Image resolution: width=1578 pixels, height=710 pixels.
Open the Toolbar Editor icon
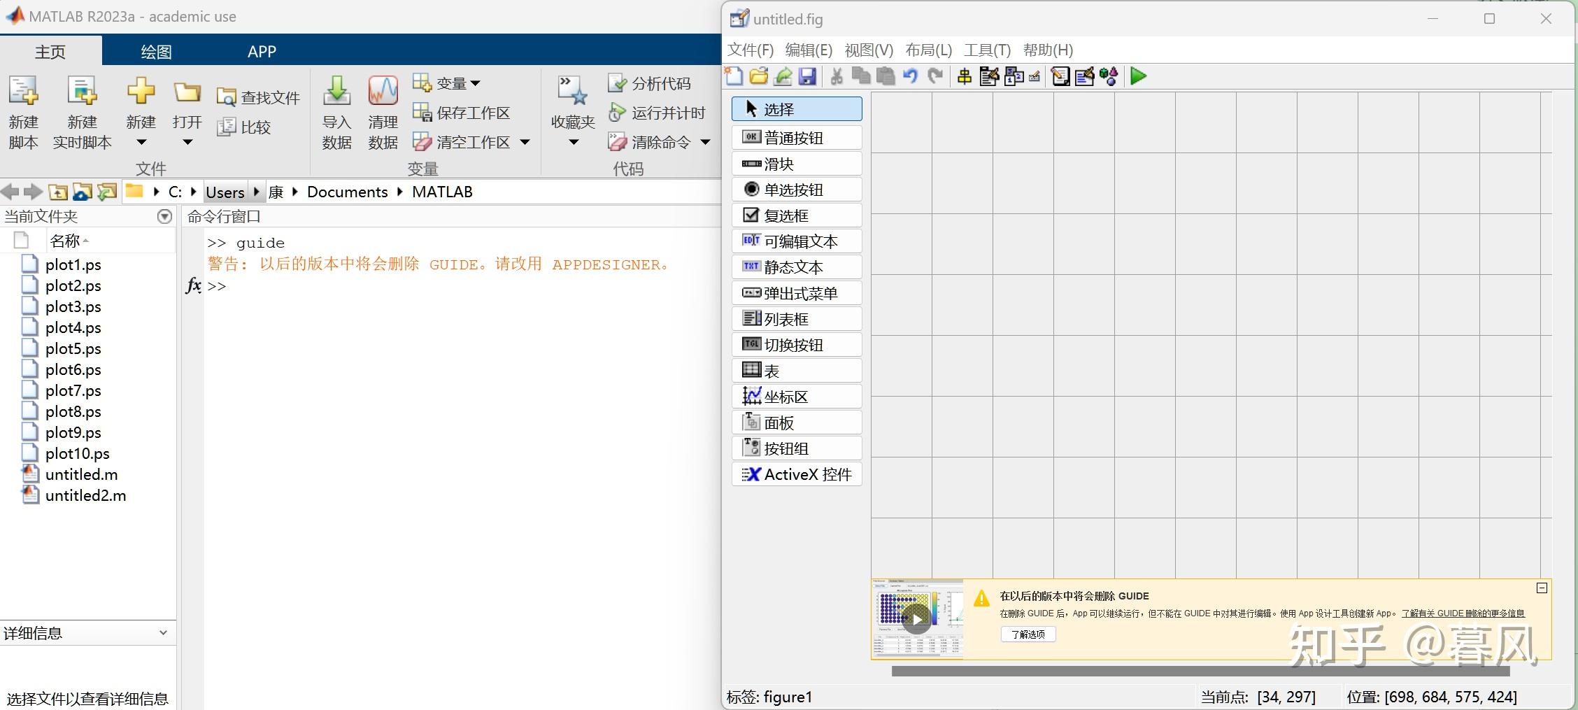1035,76
